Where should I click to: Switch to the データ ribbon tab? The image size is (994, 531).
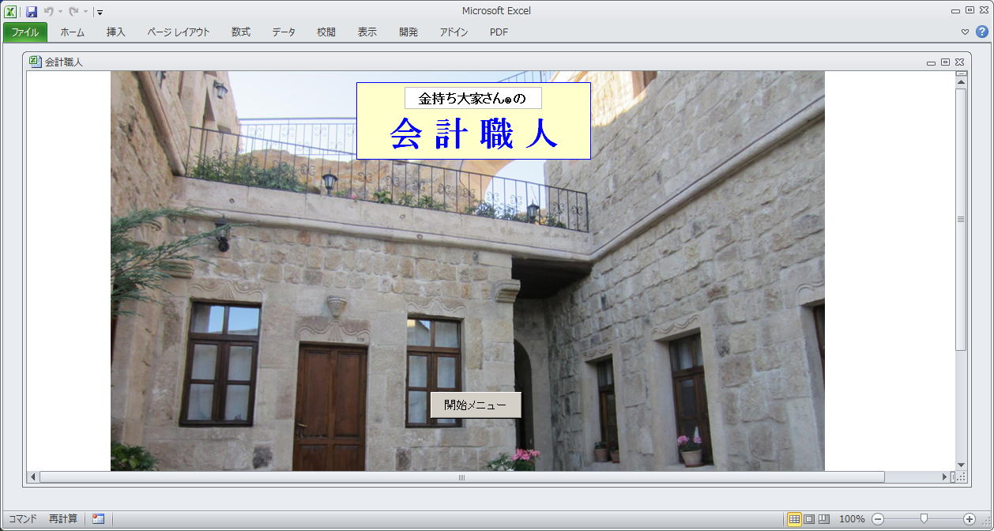pyautogui.click(x=284, y=32)
